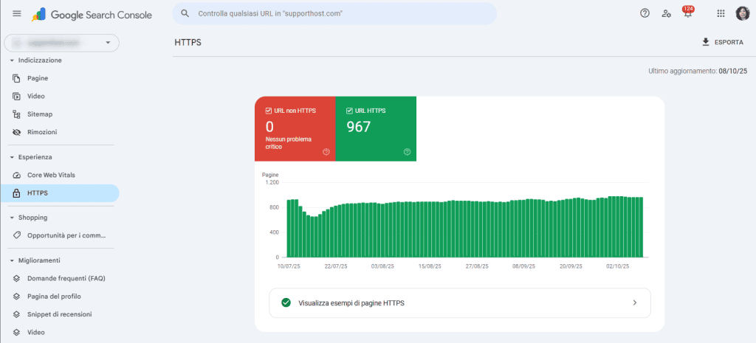Click the 10/07/25 axis label
756x343 pixels.
pos(289,266)
